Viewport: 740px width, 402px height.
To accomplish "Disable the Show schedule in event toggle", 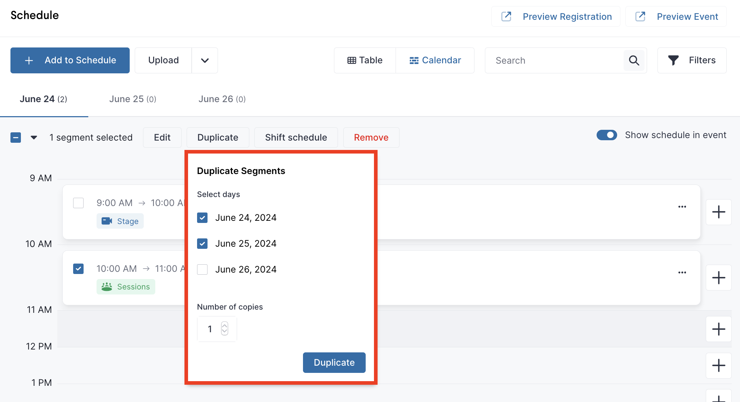I will [x=607, y=135].
